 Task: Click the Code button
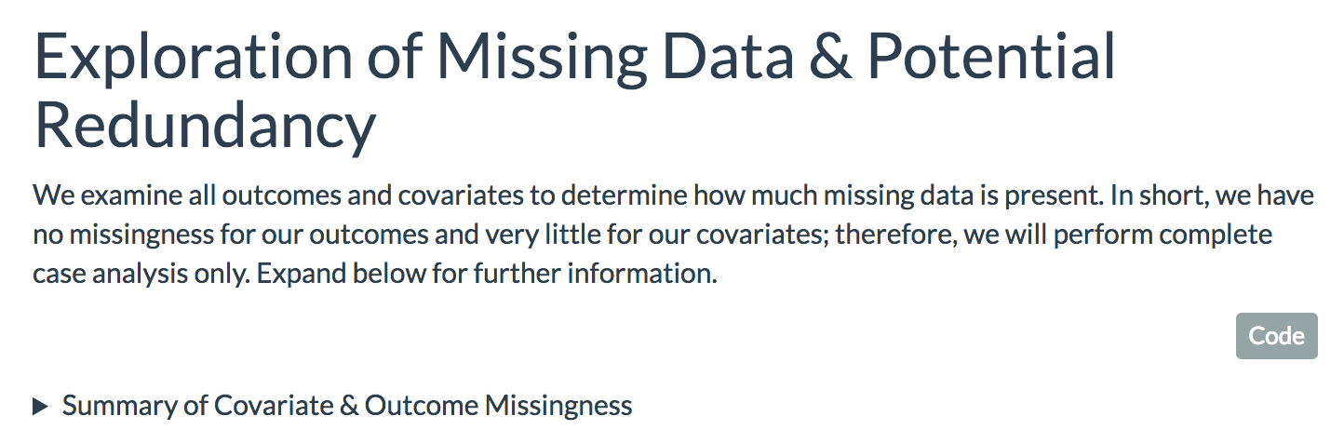point(1276,336)
